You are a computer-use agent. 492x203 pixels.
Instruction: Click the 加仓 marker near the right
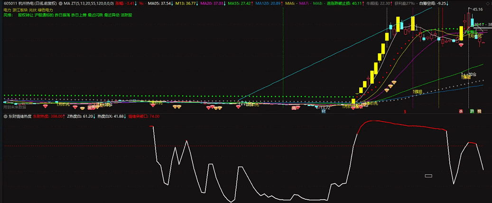[473, 74]
